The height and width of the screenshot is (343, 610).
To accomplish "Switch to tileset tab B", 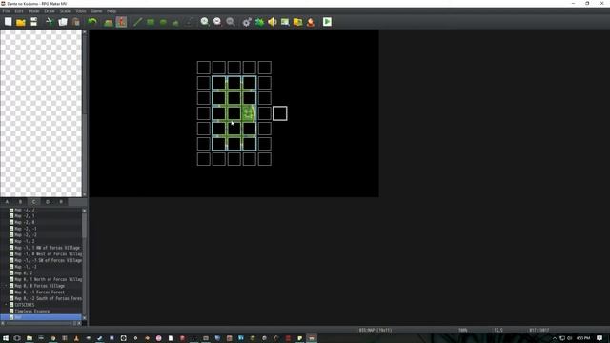I will [x=20, y=202].
